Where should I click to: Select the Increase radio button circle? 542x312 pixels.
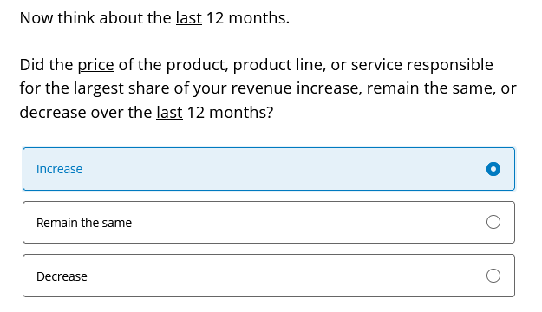click(x=493, y=169)
